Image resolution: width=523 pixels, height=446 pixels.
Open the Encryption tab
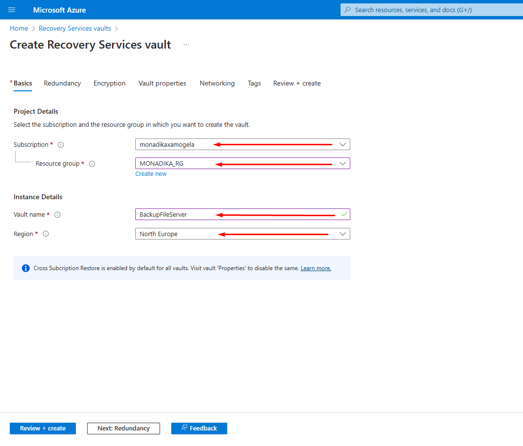[x=109, y=83]
